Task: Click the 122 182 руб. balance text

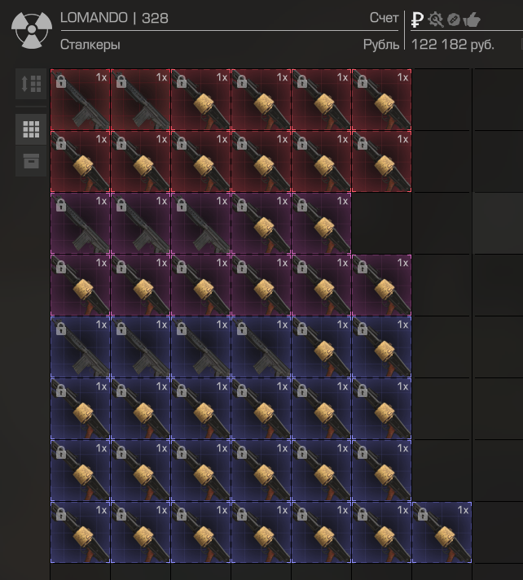Action: click(x=453, y=45)
